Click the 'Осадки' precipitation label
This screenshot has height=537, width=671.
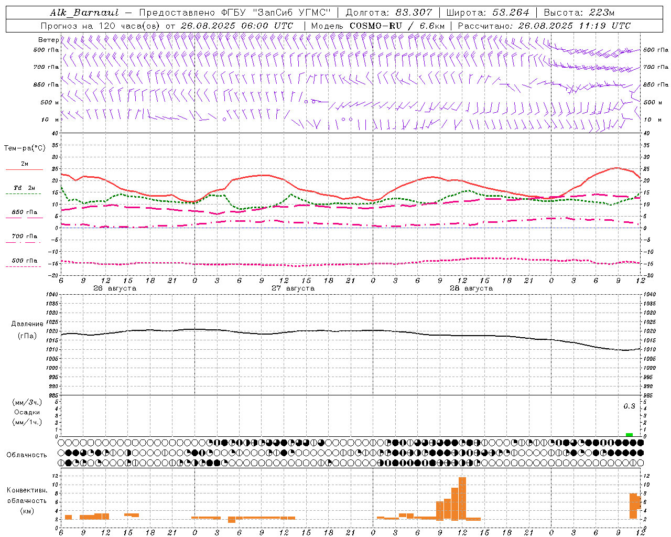click(x=27, y=412)
